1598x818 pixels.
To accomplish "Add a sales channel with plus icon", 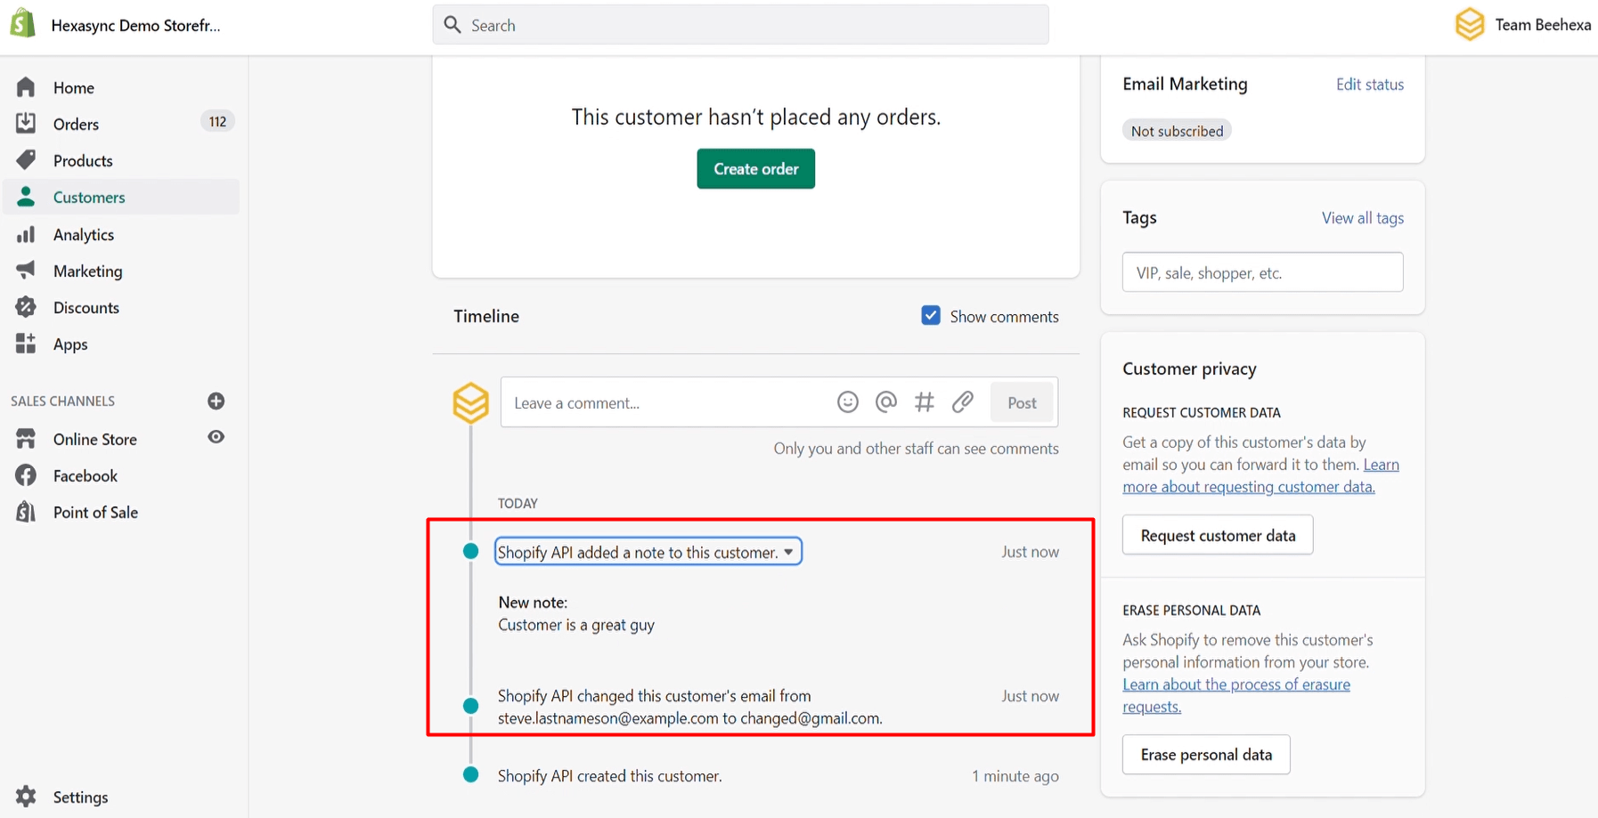I will (216, 401).
